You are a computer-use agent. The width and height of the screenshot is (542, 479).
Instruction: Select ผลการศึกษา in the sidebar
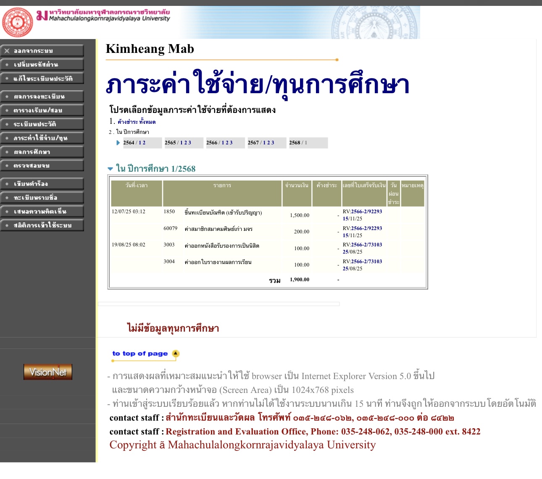pyautogui.click(x=42, y=152)
